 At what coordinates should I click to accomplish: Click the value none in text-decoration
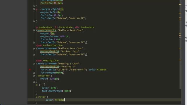click(67, 91)
